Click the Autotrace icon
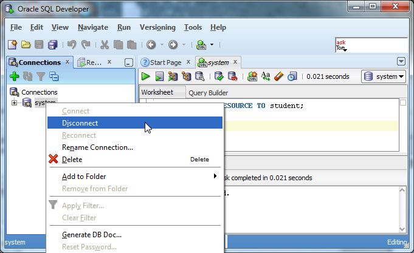The image size is (414, 253). 186,76
